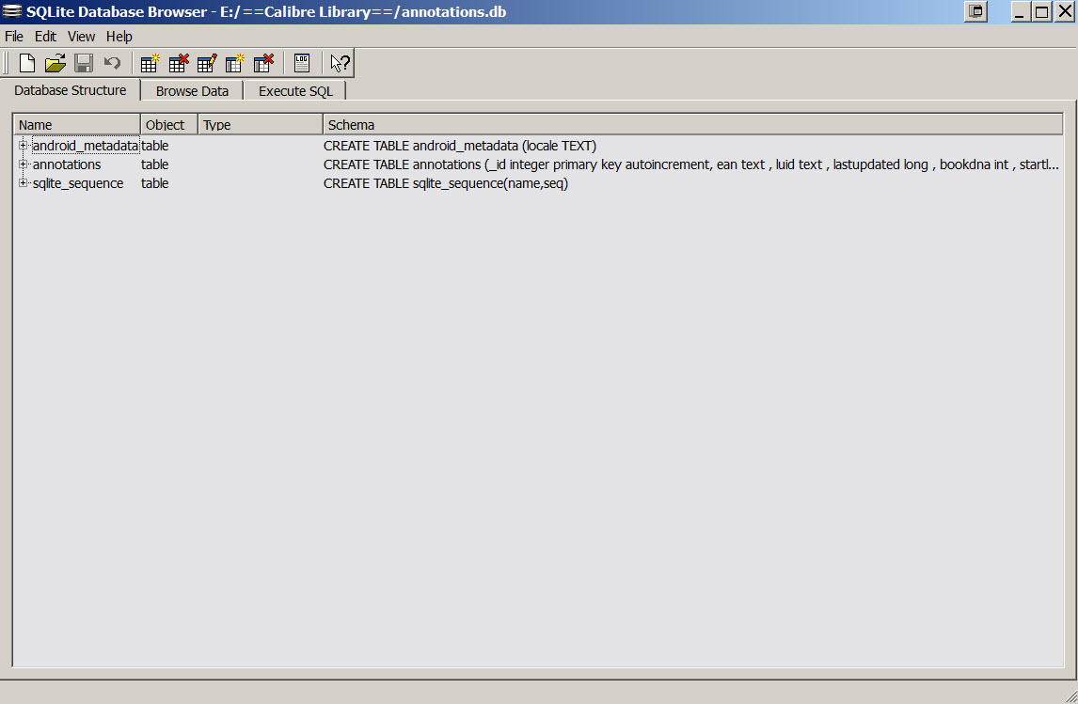Click the Delete Table icon
Viewport: 1078px width, 704px height.
click(x=179, y=63)
